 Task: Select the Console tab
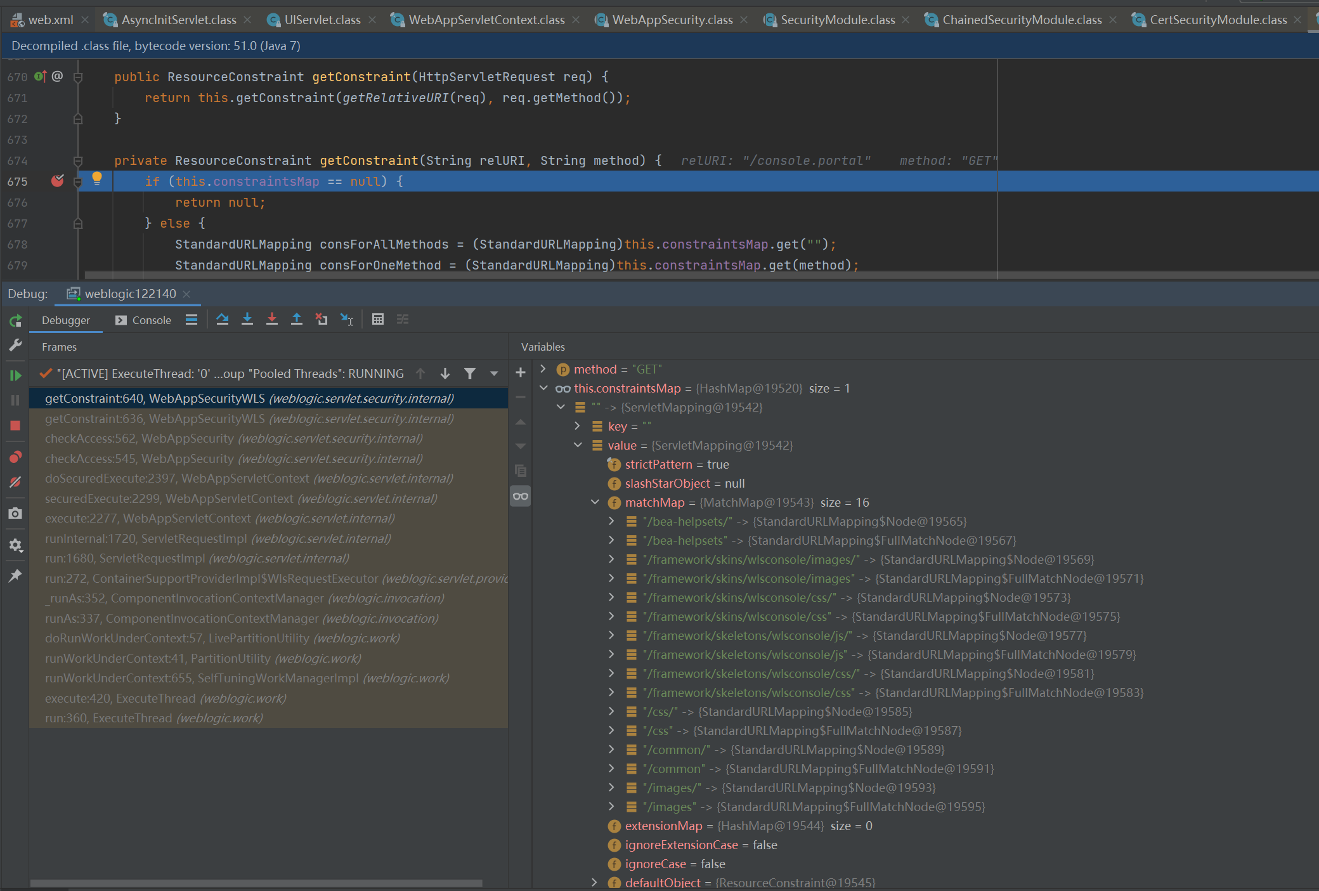pos(143,320)
